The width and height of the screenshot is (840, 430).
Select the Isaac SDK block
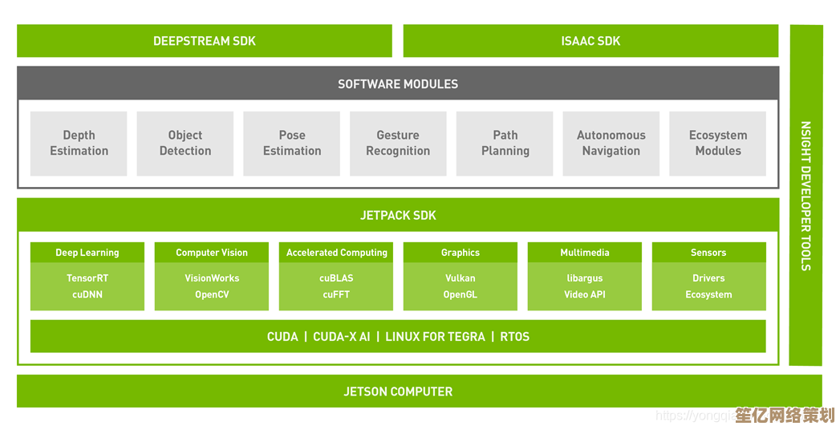tap(590, 41)
